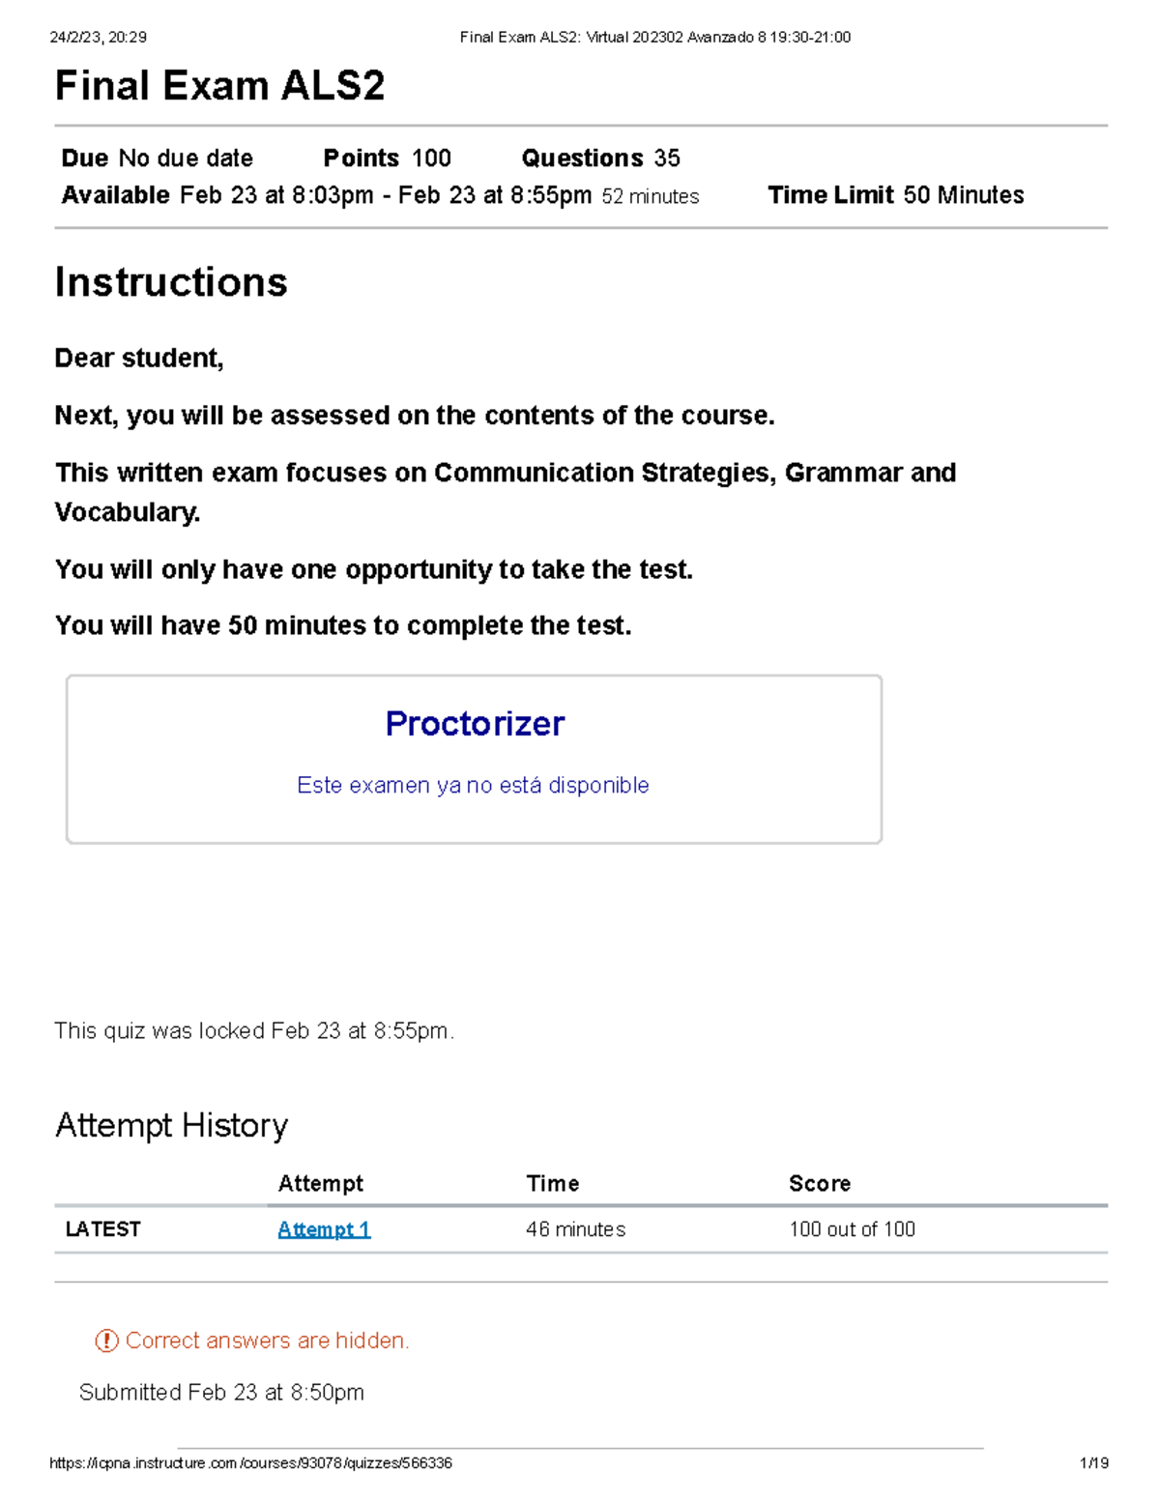Viewport: 1160px width, 1501px height.
Task: Click the page number 1/19 indicator
Action: tap(1094, 1463)
